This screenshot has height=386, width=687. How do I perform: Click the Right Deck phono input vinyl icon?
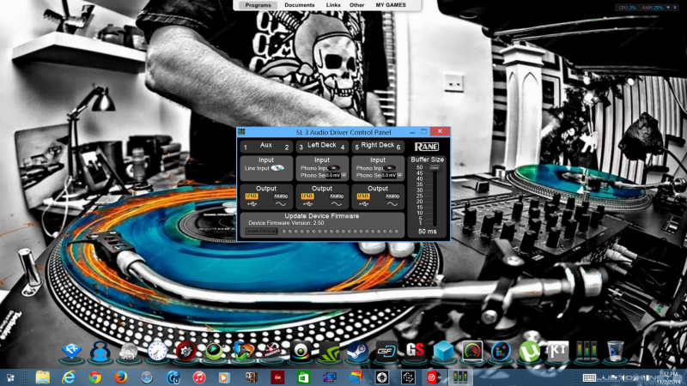pos(391,168)
